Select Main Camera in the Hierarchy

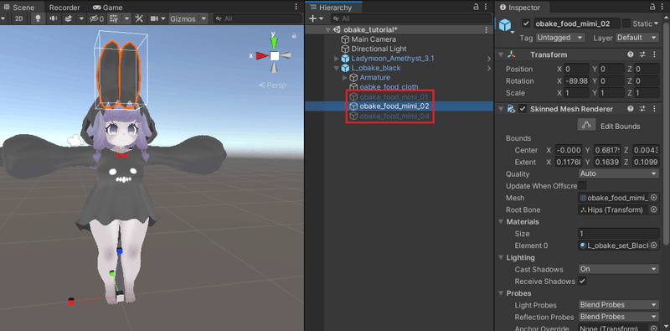tap(374, 39)
